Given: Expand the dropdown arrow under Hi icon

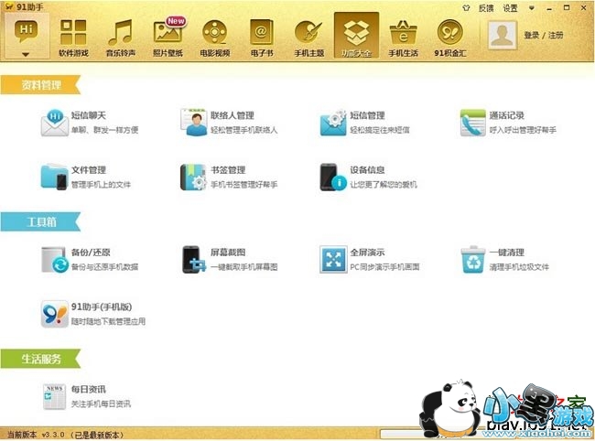Looking at the screenshot, I should (26, 55).
